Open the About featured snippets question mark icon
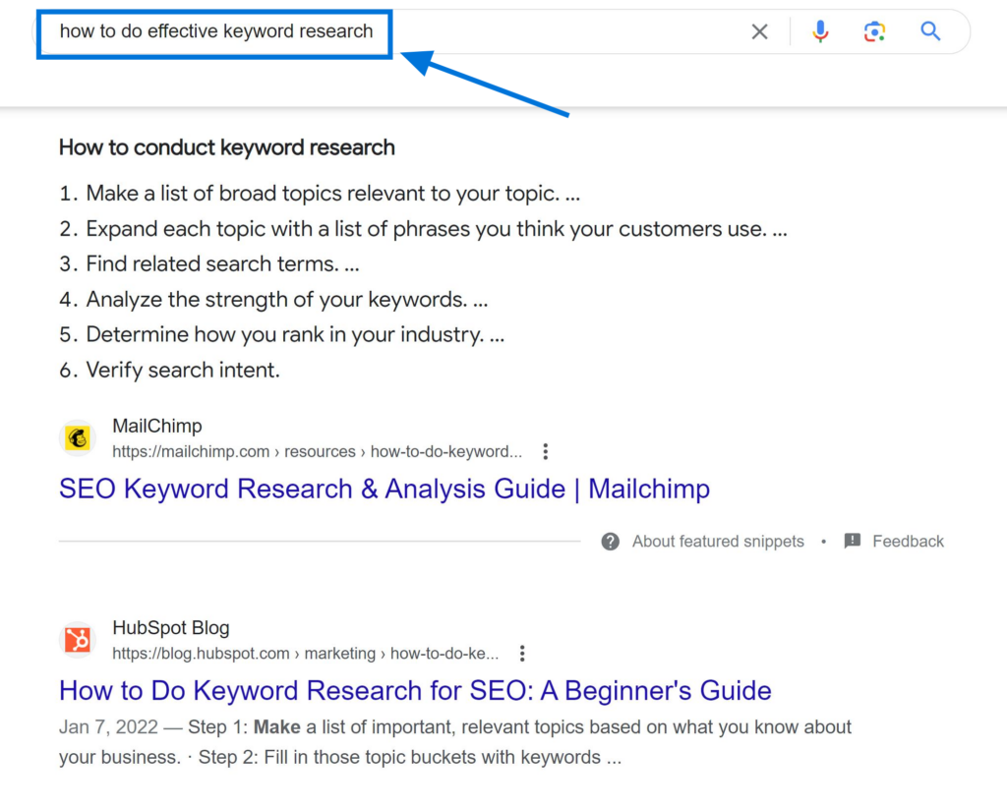 (x=612, y=541)
